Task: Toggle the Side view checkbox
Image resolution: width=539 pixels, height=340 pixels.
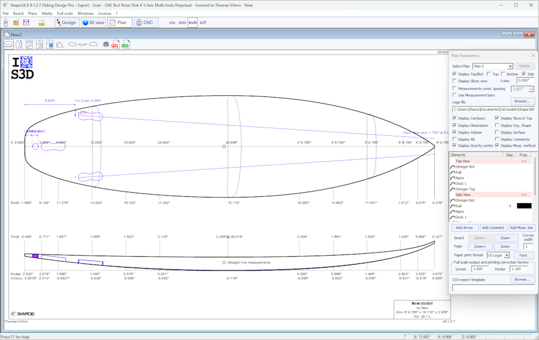Action: pyautogui.click(x=523, y=74)
